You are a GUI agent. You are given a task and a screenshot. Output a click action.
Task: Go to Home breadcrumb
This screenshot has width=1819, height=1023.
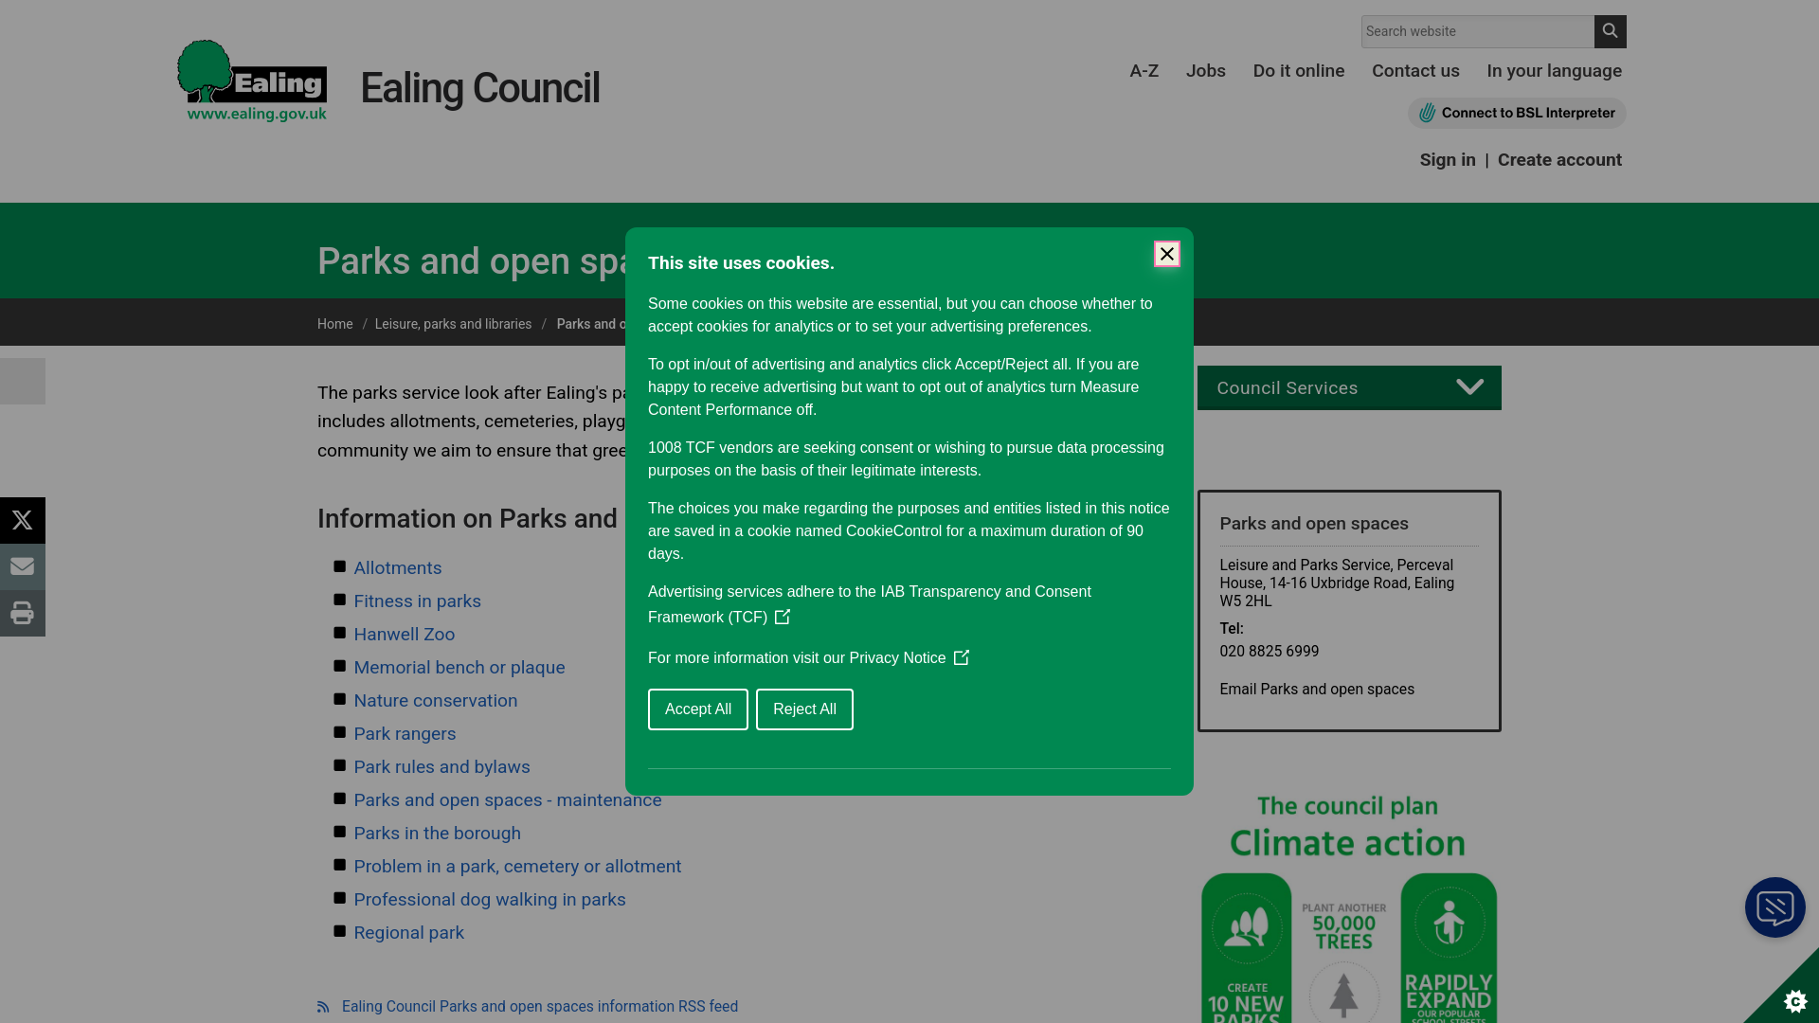[334, 324]
